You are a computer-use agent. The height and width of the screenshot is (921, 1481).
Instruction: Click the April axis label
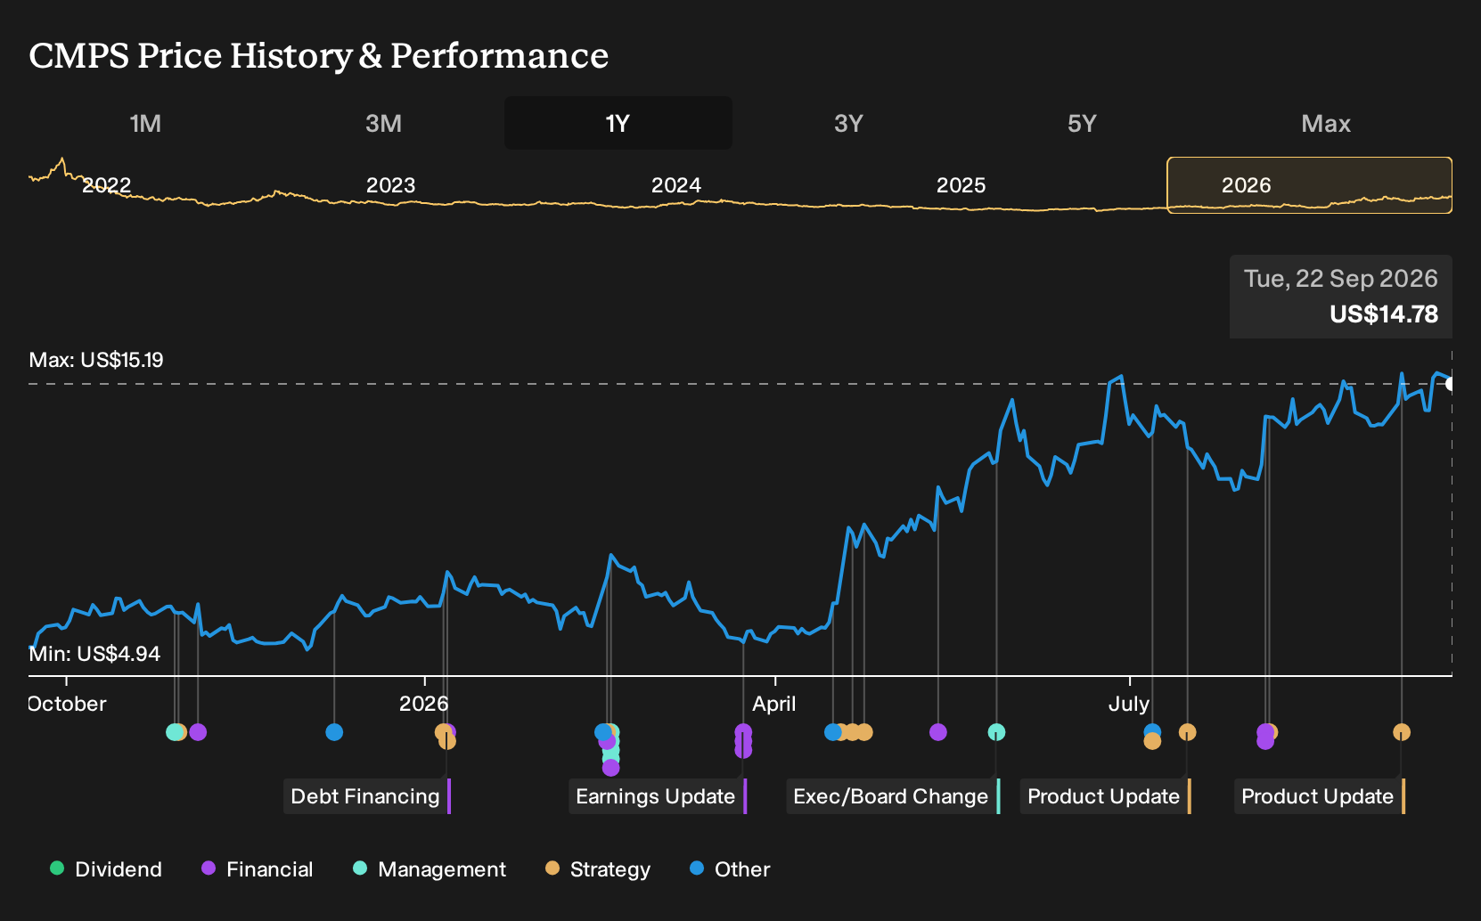click(x=773, y=704)
